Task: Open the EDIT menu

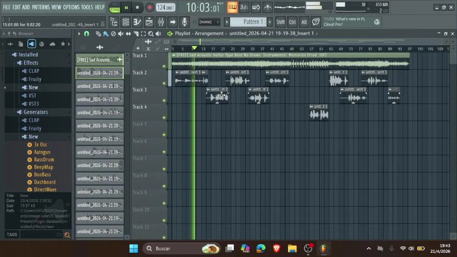Action: tap(16, 7)
